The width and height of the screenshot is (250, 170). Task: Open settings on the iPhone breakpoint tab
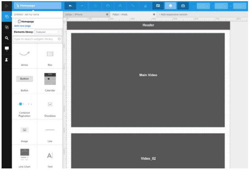click(x=107, y=15)
